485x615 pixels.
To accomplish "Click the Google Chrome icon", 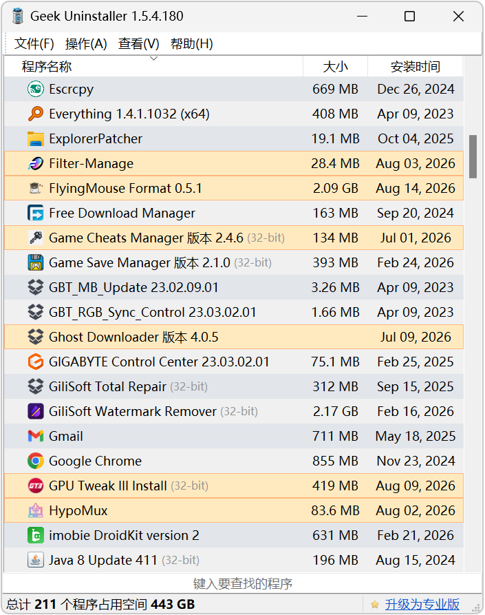I will 36,461.
